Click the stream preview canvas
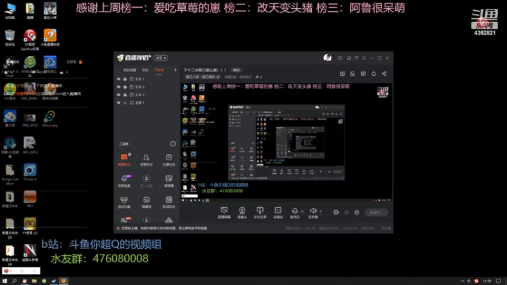This screenshot has width=507, height=285. pyautogui.click(x=286, y=142)
